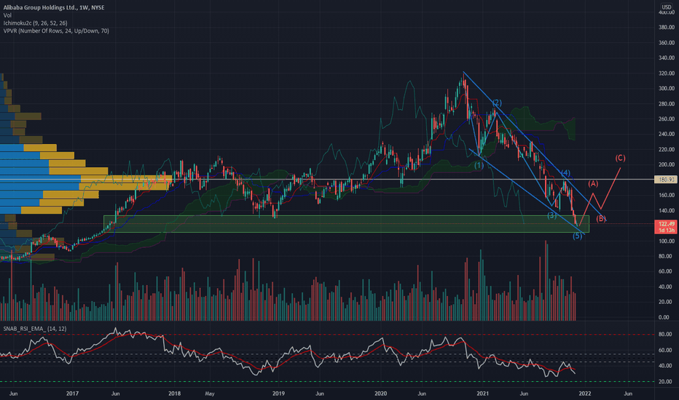The image size is (679, 400).
Task: Select the Vol indicator legend
Action: click(x=7, y=15)
